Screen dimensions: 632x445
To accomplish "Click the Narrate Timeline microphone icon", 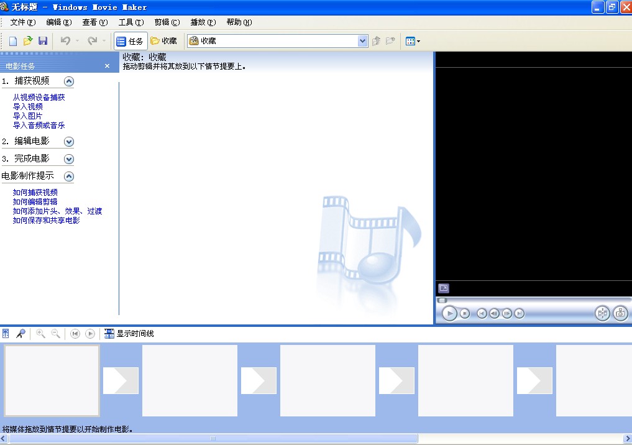I will (x=21, y=333).
